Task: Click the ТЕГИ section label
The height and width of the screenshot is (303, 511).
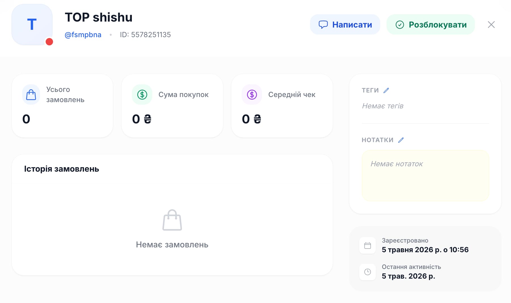Action: coord(370,90)
